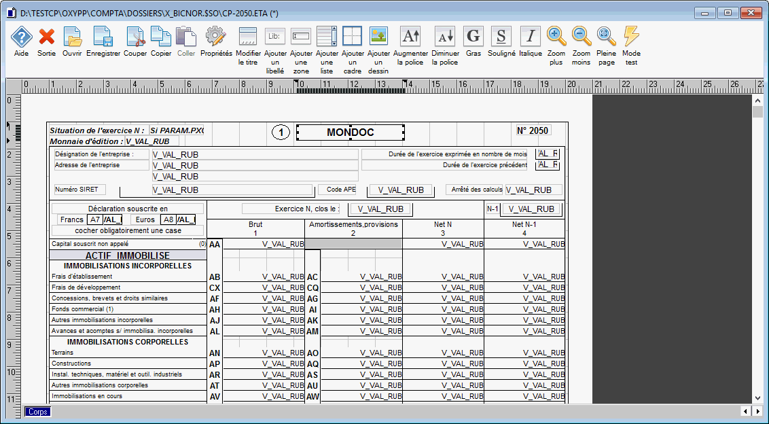The width and height of the screenshot is (769, 424).
Task: Select the MONDOC title field
Action: 351,132
